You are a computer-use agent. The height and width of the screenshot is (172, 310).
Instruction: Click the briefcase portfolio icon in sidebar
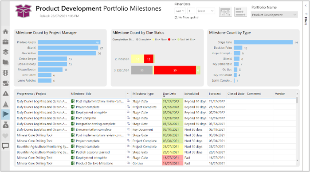[5, 42]
